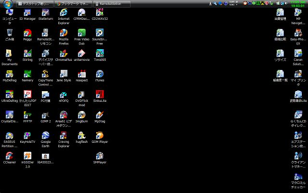This screenshot has height=193, width=308.
Task: Launch ImgBurn shortcut
Action: tap(82, 117)
